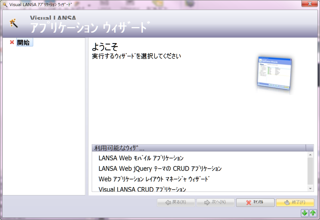This screenshot has height=220, width=320.
Task: Click the キャンセル cancel button
Action: pos(255,202)
